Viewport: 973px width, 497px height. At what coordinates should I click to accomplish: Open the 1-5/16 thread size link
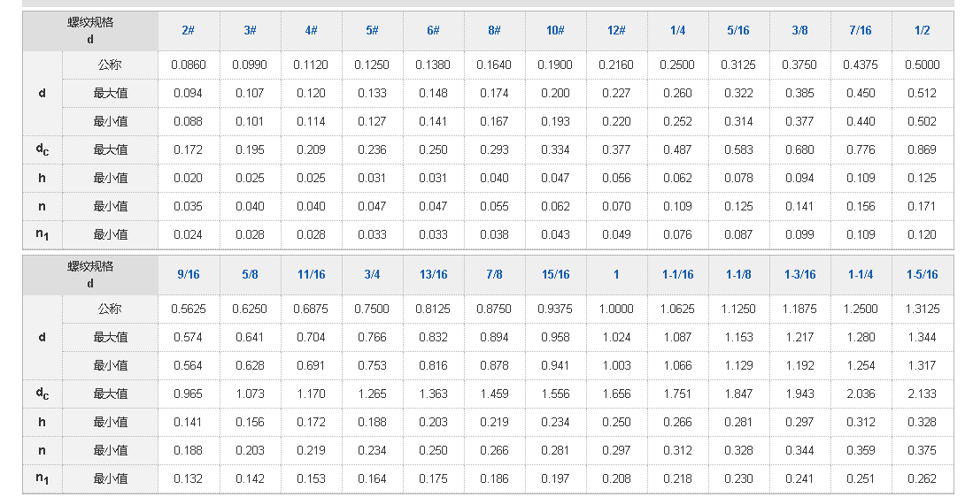pos(922,275)
